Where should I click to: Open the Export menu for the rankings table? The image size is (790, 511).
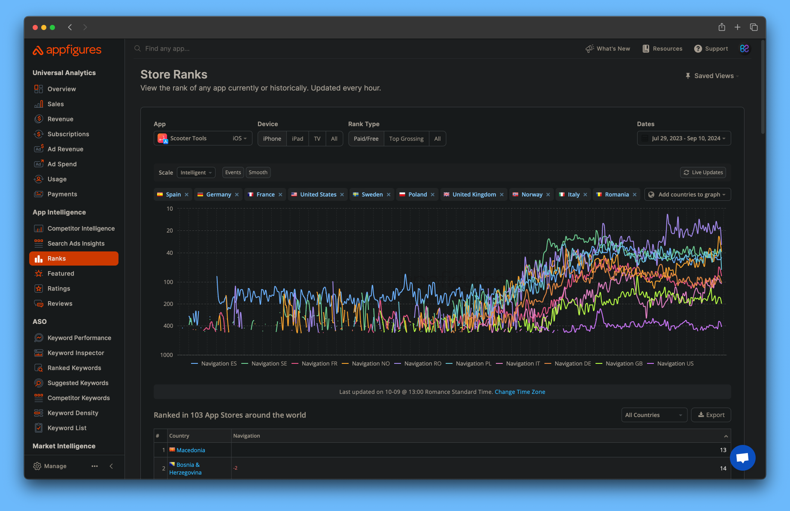pos(711,414)
